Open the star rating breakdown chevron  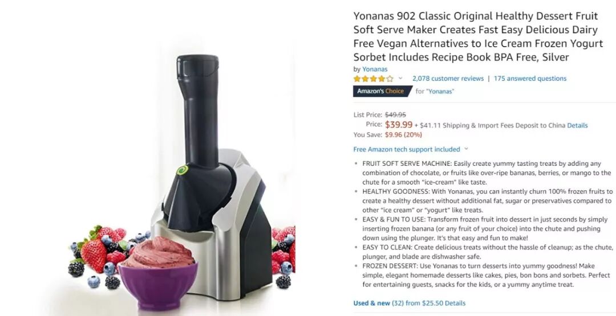tap(400, 79)
